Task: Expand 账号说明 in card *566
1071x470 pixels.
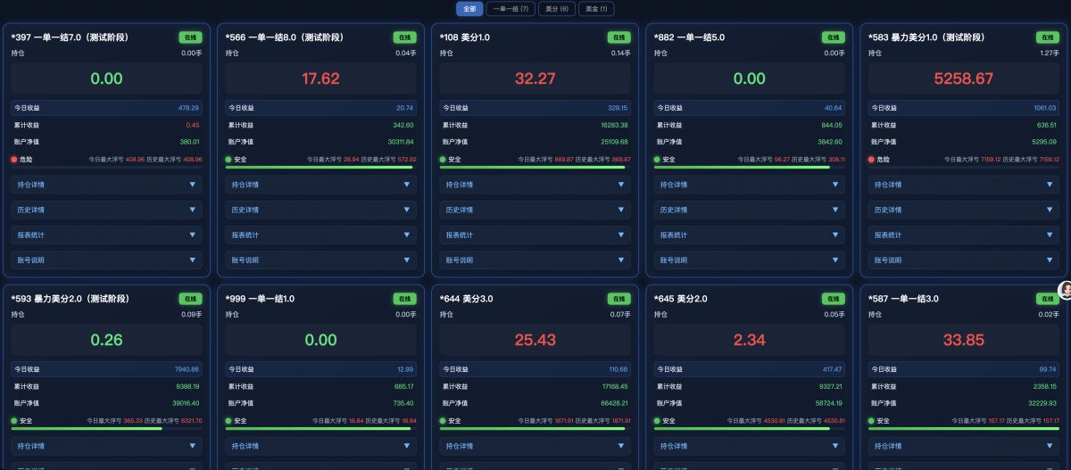Action: (x=320, y=260)
